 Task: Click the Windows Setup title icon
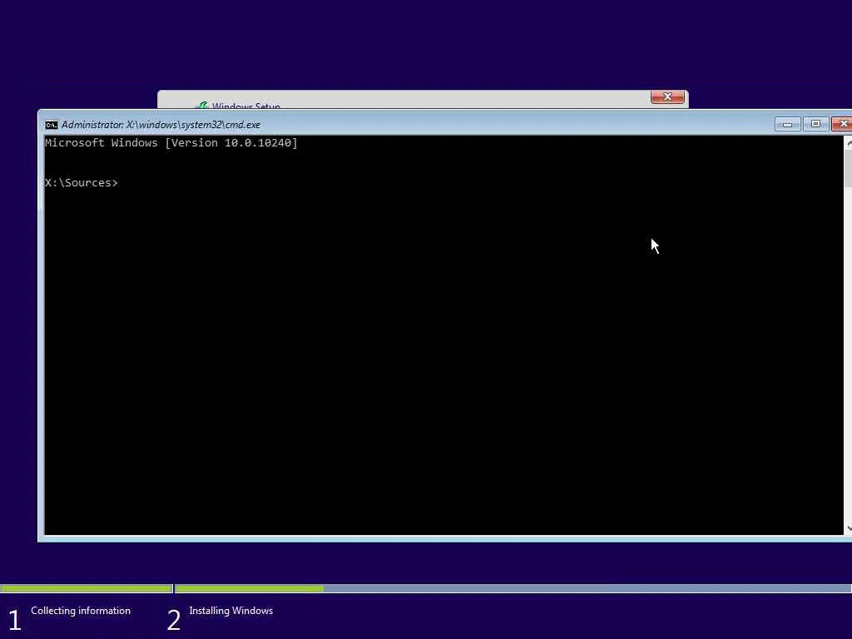pos(201,106)
